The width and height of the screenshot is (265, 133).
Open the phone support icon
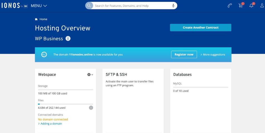tap(230, 6)
